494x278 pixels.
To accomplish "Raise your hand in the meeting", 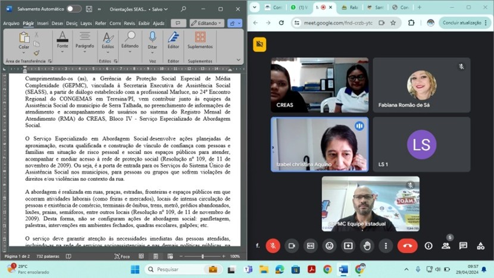I will tap(367, 245).
